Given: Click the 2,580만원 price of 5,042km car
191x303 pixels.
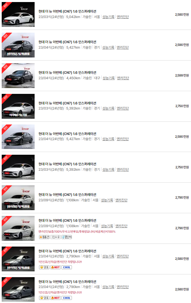Looking at the screenshot, I should coord(182,15).
